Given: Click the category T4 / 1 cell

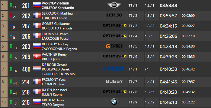Looking at the screenshot, I should pyautogui.click(x=133, y=69).
